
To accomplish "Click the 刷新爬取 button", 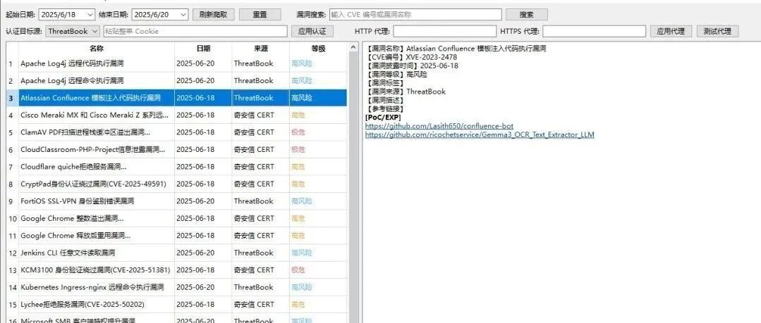I will pos(214,15).
